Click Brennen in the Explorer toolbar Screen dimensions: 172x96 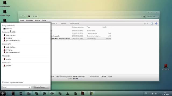(63, 23)
